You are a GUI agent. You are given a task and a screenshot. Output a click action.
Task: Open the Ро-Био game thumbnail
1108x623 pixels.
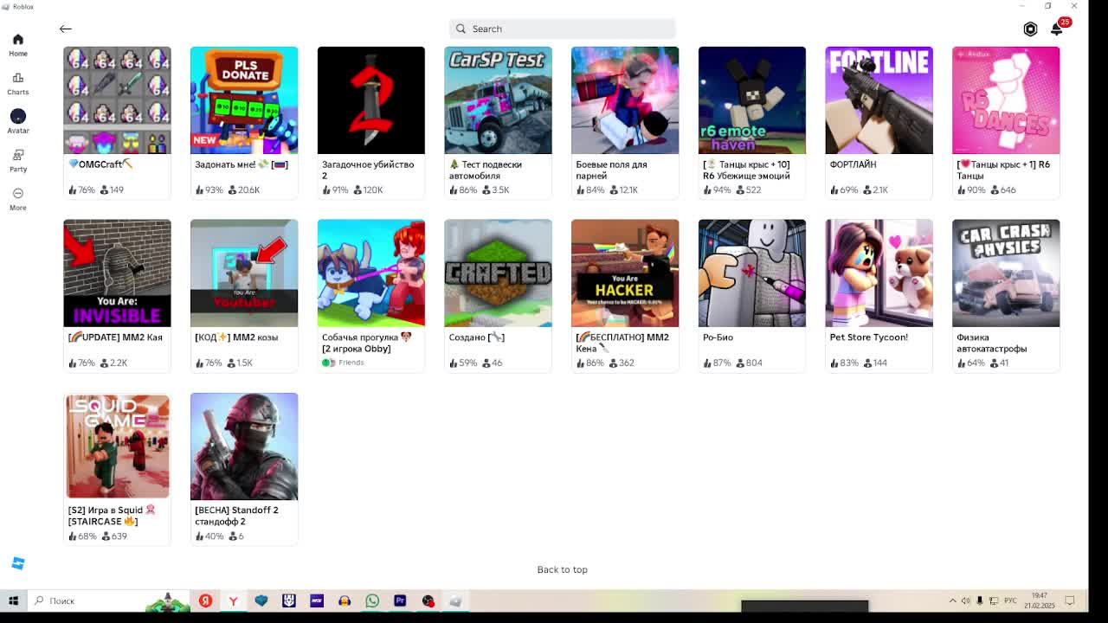coord(752,273)
